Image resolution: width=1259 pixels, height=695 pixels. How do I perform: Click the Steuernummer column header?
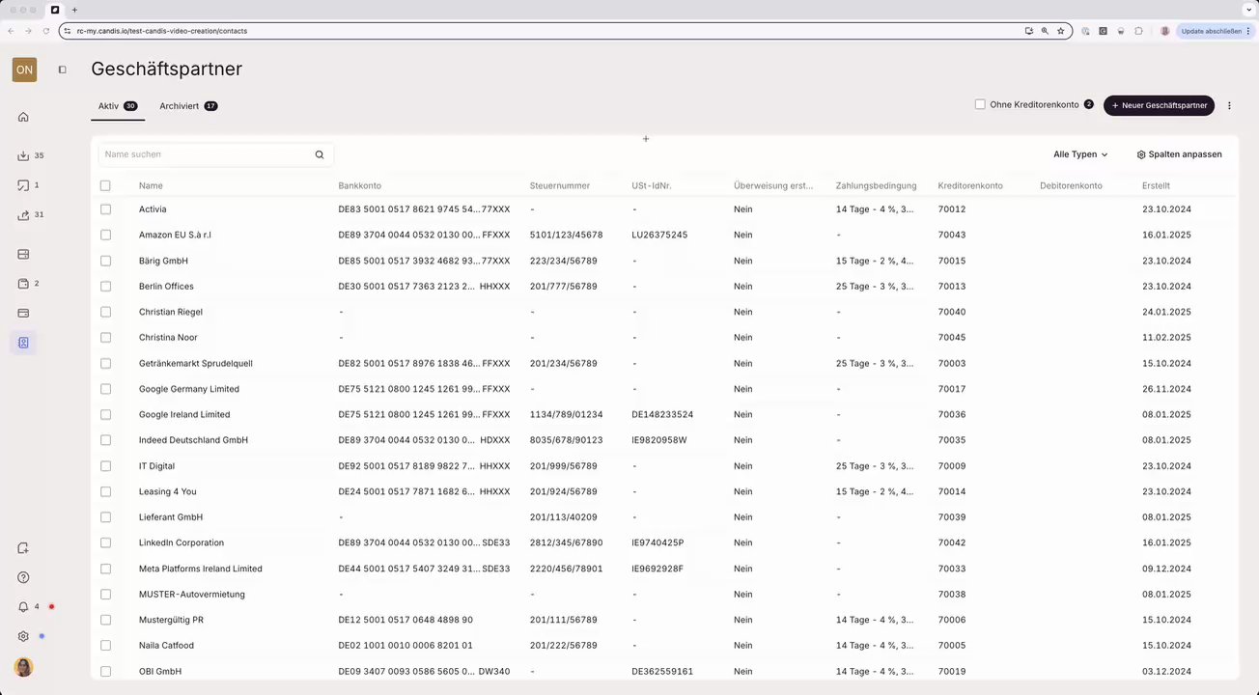click(x=560, y=185)
